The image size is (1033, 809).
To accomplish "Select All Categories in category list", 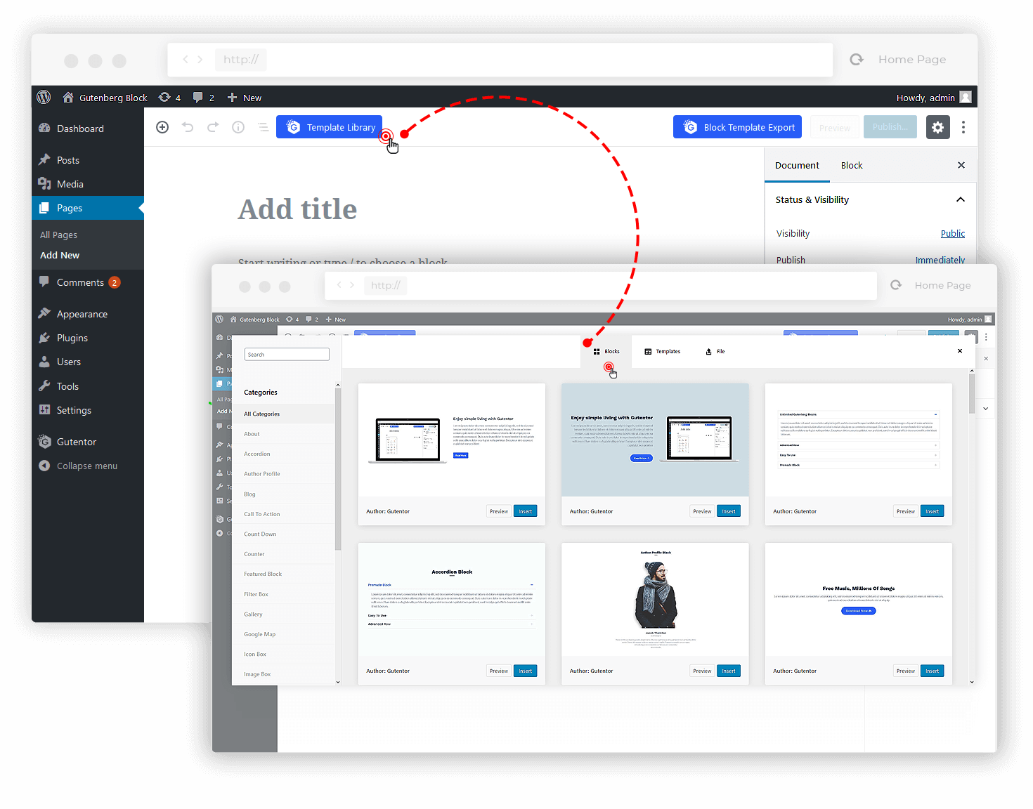I will pos(283,414).
